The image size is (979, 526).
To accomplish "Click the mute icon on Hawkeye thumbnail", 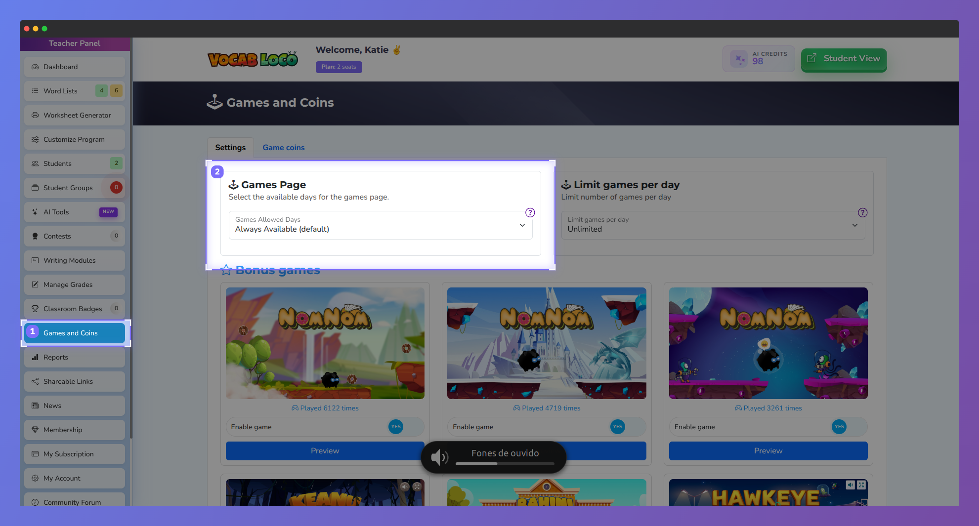I will point(850,485).
